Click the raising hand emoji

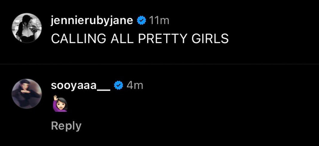[60, 103]
